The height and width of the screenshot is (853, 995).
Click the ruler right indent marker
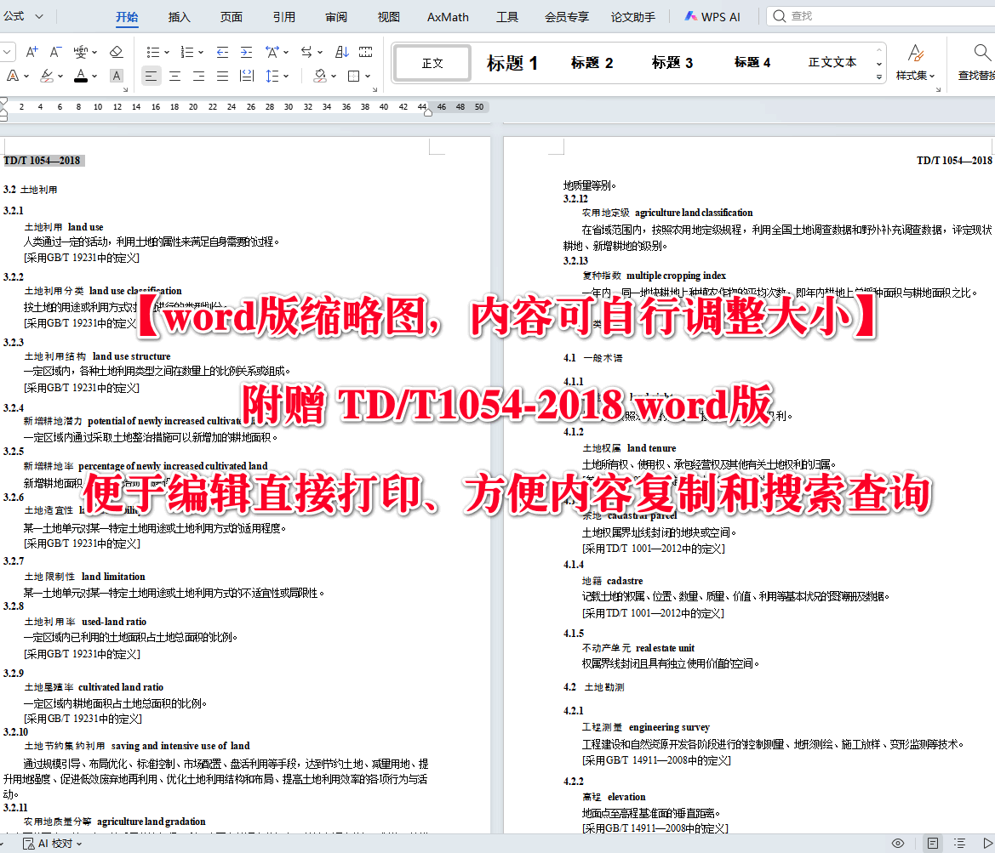(x=427, y=113)
